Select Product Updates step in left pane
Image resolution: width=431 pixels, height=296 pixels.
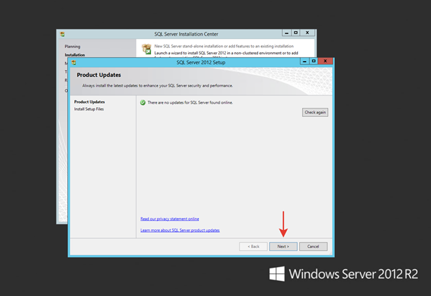(89, 102)
